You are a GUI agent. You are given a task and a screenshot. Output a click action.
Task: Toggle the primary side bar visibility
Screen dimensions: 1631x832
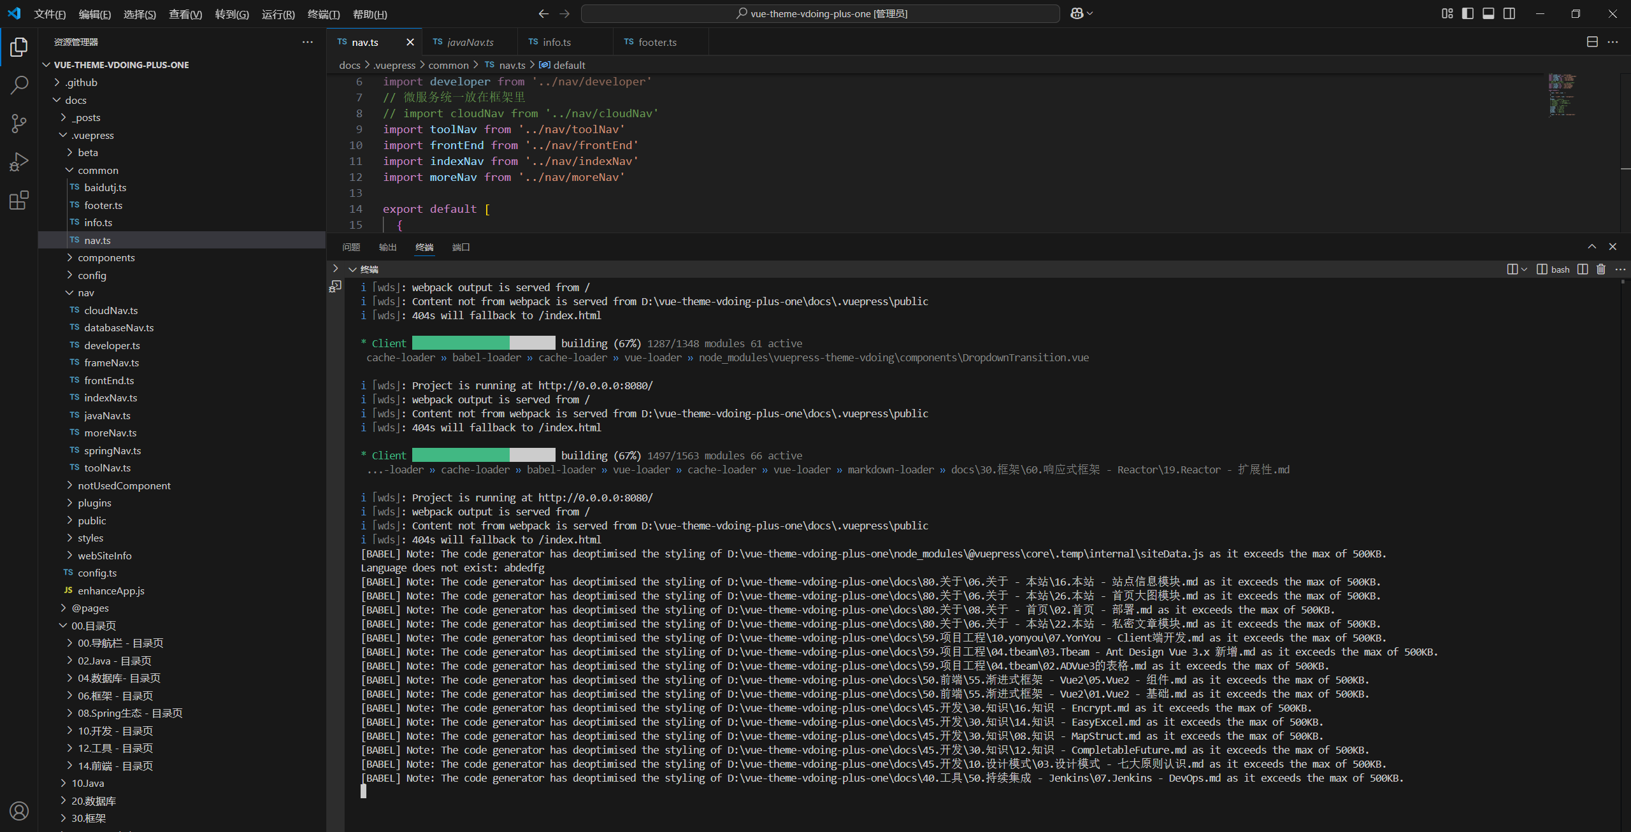coord(1468,13)
